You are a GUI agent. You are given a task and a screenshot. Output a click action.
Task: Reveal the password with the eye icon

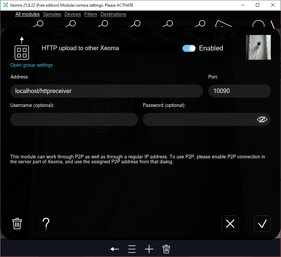tap(262, 119)
